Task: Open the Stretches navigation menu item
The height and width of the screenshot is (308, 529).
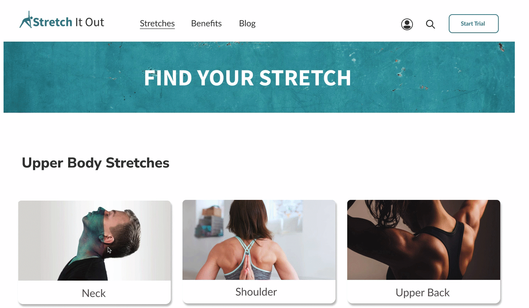Action: coord(157,23)
